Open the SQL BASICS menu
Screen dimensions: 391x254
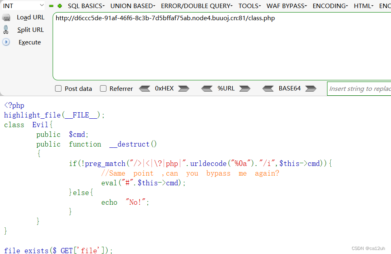(86, 6)
